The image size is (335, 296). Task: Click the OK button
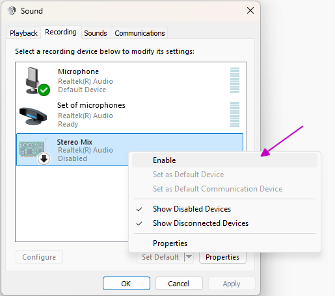(x=126, y=284)
